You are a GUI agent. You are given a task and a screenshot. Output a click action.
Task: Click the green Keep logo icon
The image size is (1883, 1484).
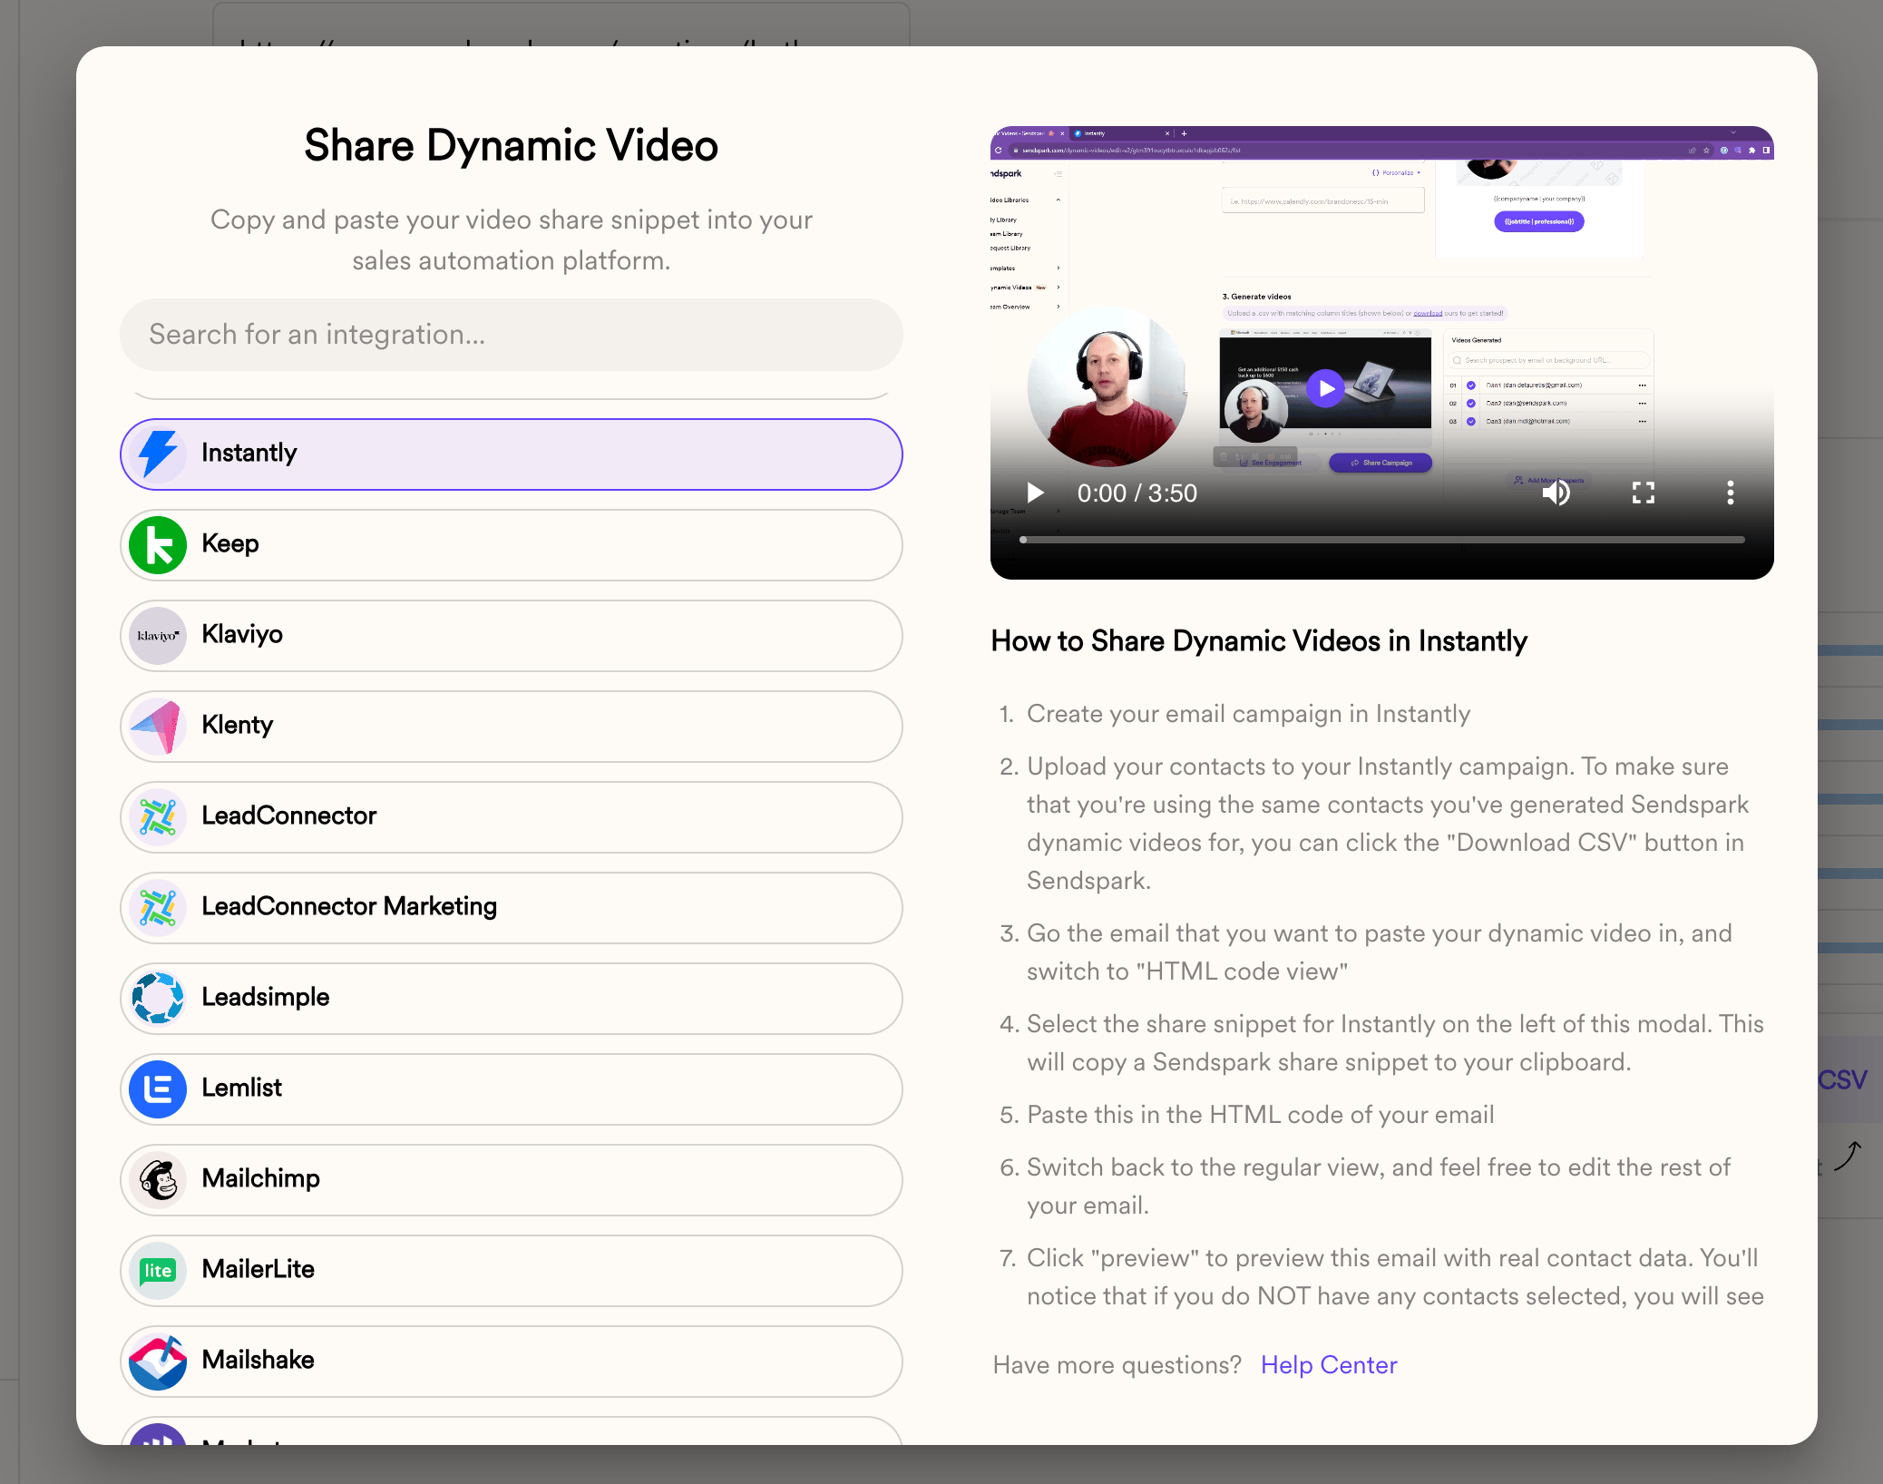click(158, 544)
